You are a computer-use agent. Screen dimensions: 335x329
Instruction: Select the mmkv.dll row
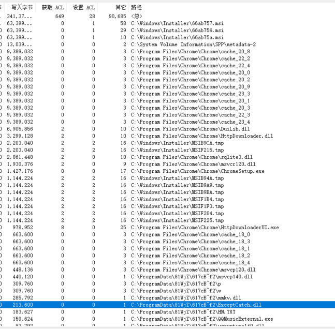pos(187,297)
